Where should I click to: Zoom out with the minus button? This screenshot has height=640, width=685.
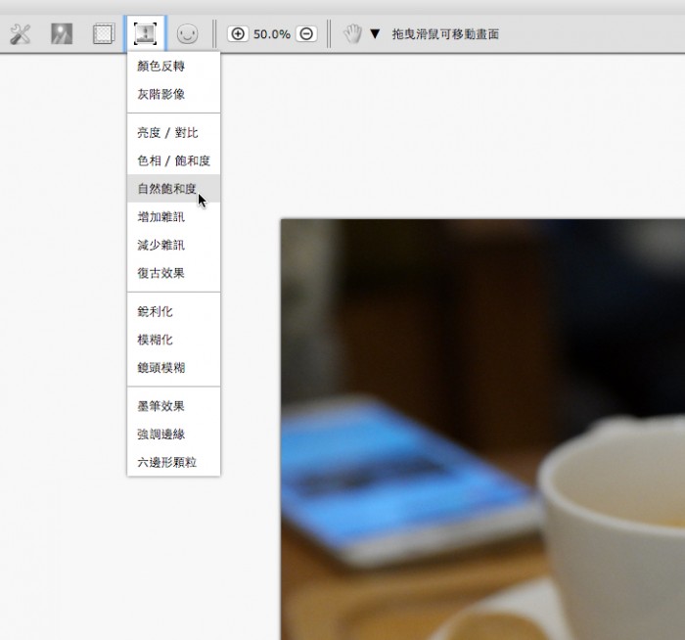tap(306, 34)
